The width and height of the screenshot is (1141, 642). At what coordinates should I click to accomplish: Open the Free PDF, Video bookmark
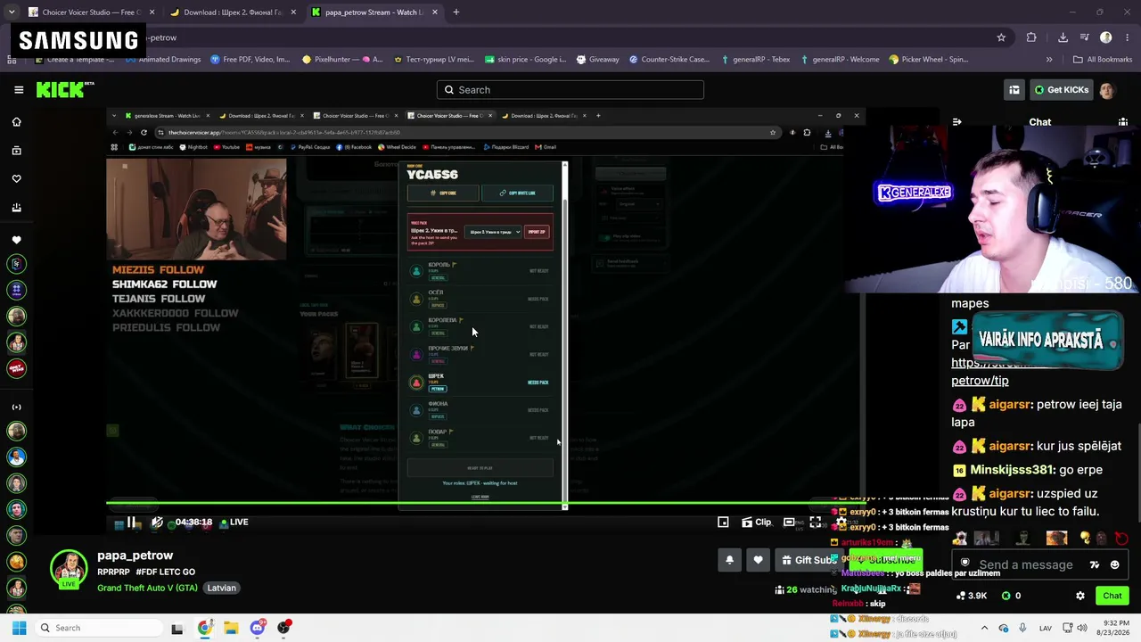coord(250,60)
